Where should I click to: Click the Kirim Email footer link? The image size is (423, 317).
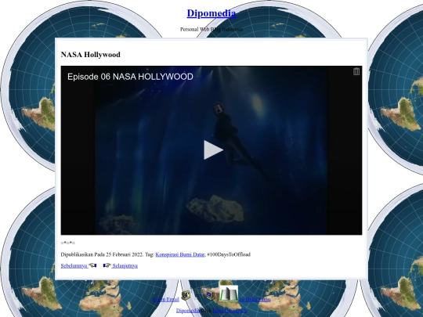coord(165,300)
